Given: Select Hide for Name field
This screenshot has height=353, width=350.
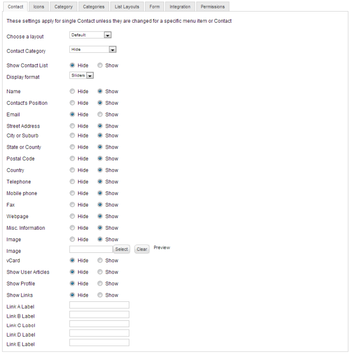Looking at the screenshot, I should pyautogui.click(x=72, y=91).
